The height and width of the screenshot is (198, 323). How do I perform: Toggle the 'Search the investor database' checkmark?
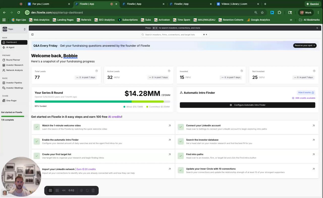(x=181, y=142)
